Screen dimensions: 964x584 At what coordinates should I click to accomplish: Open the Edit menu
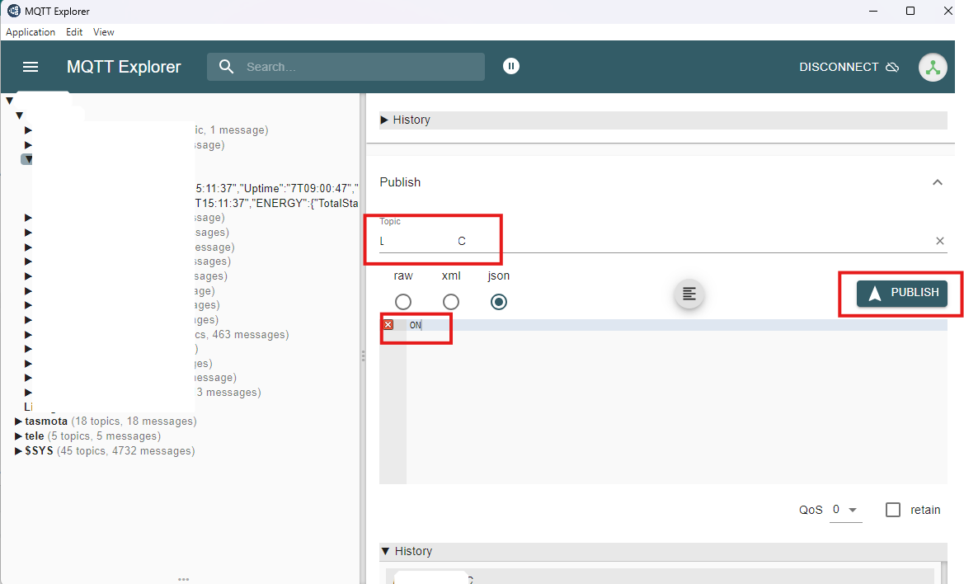[x=74, y=32]
